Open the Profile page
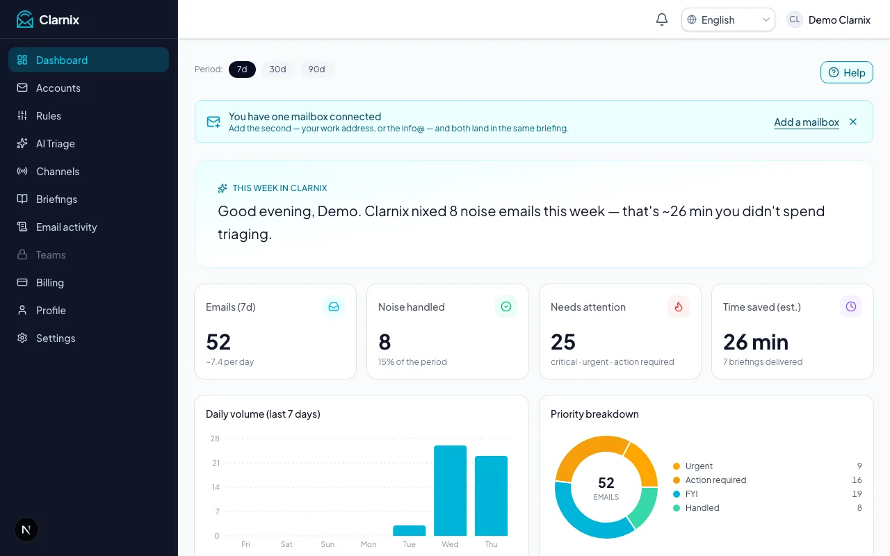 coord(88,310)
